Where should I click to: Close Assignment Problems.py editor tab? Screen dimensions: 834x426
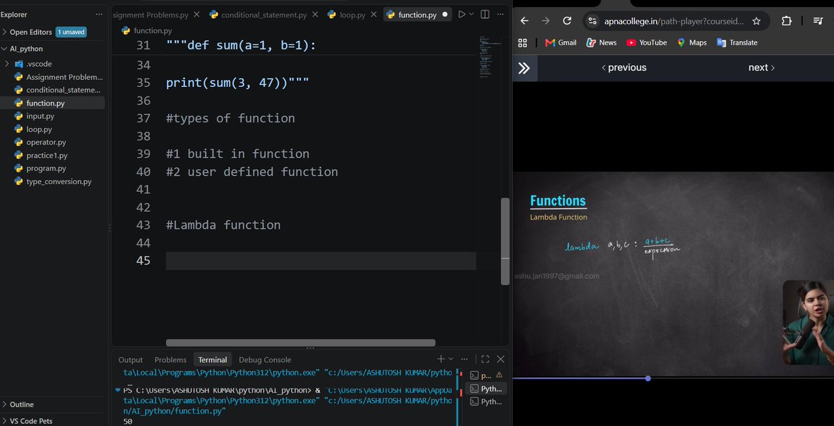(x=196, y=14)
